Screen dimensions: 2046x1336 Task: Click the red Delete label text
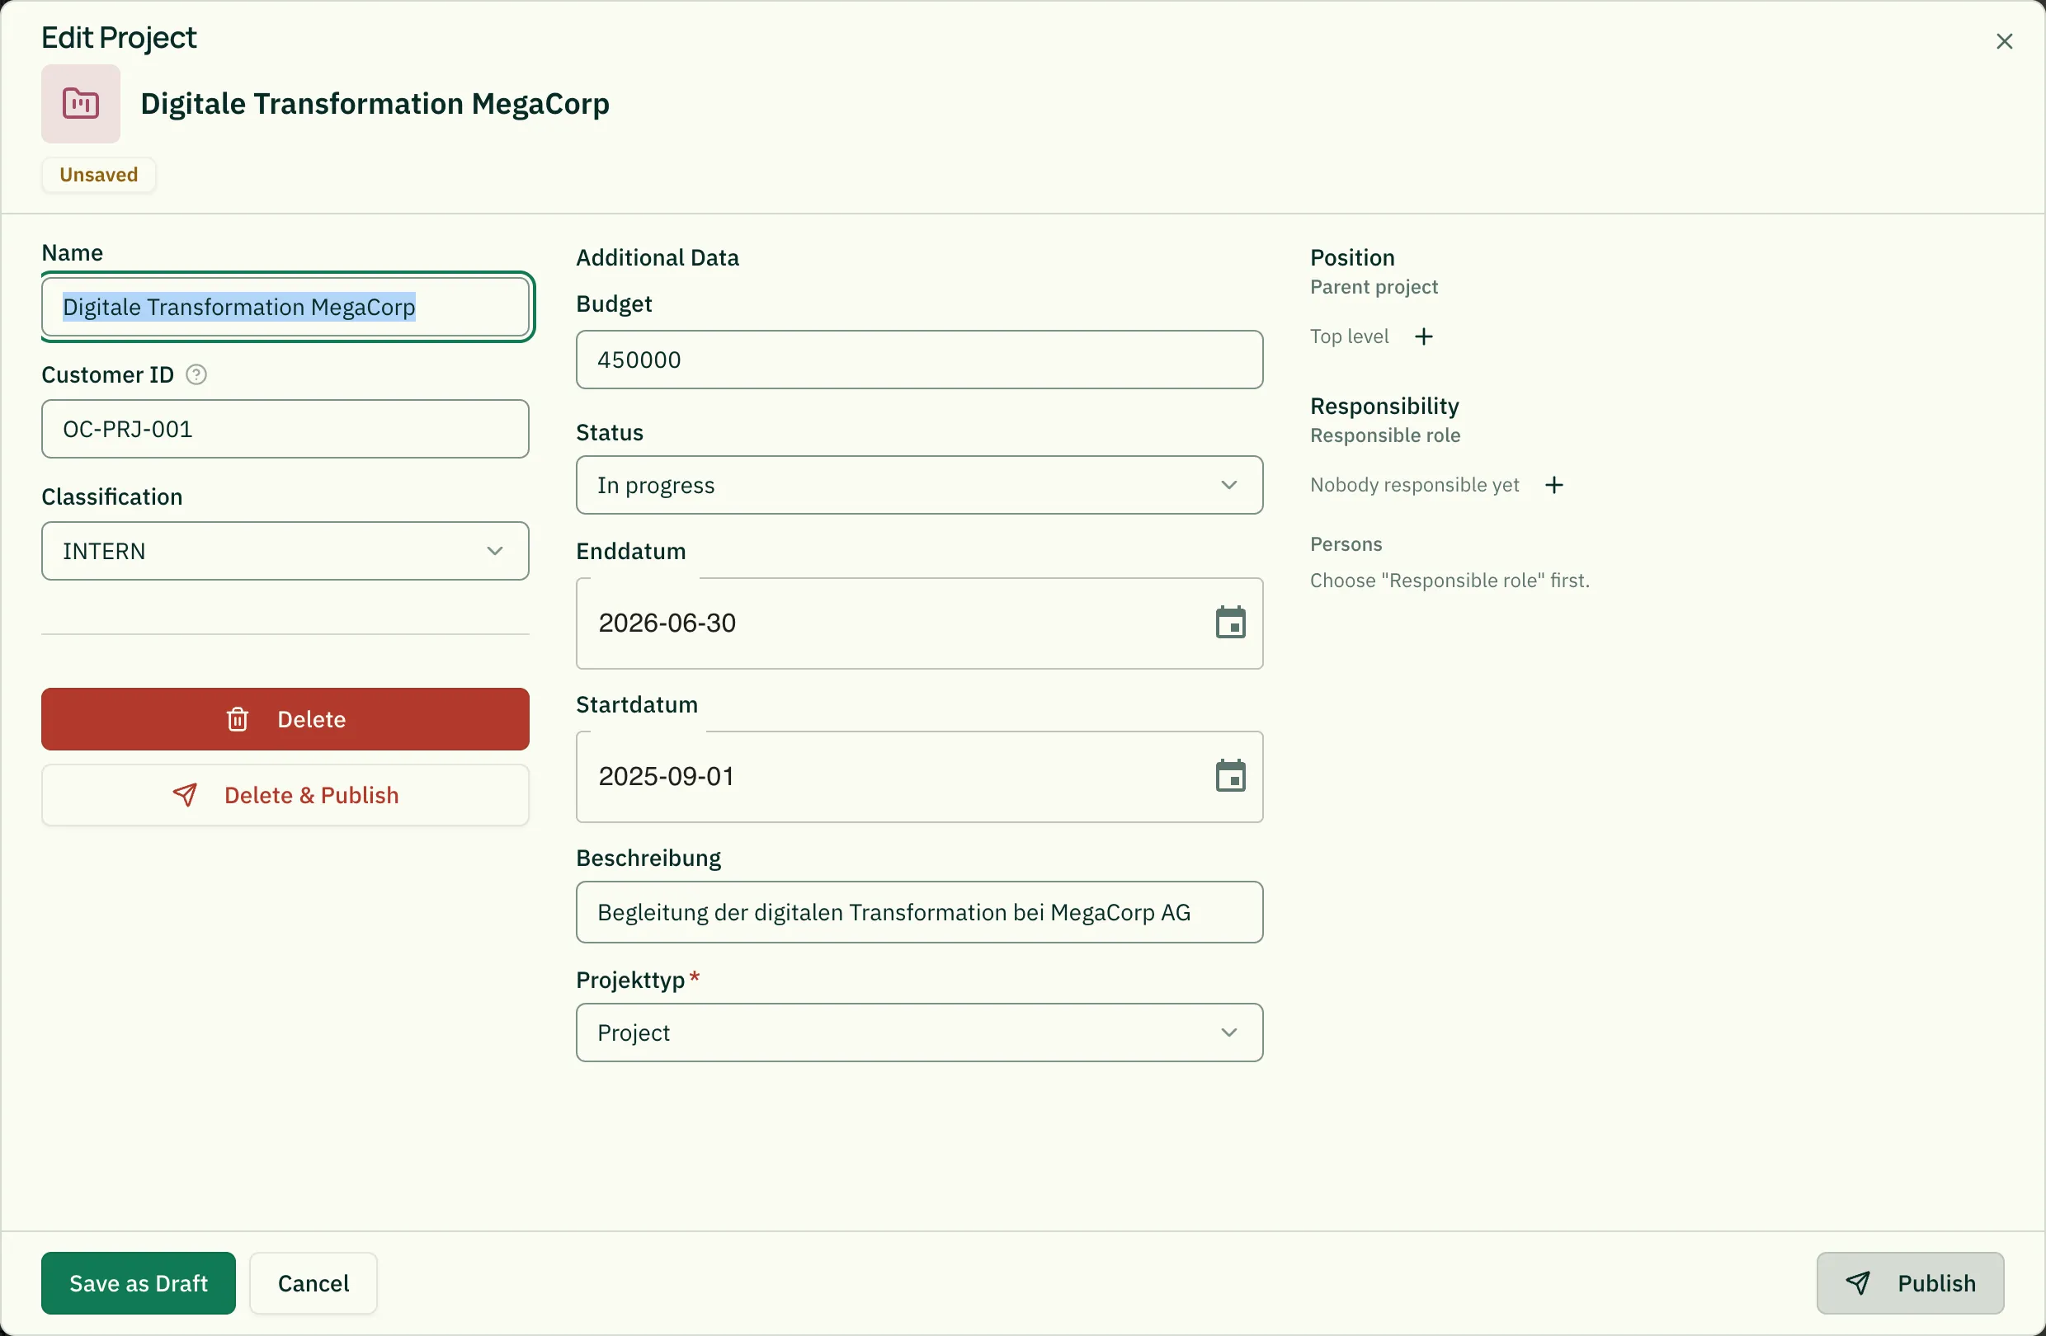(311, 719)
